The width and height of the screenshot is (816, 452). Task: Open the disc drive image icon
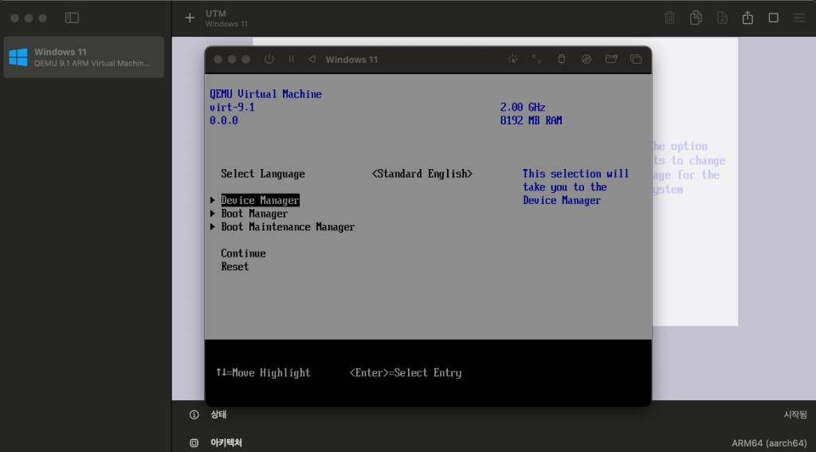pyautogui.click(x=586, y=59)
